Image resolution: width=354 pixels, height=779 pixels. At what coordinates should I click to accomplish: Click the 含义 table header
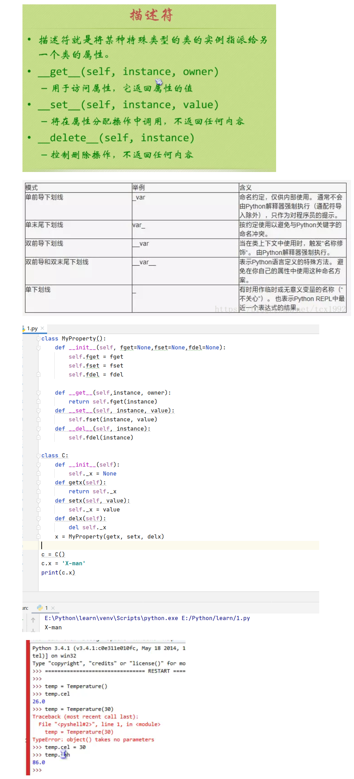click(x=292, y=188)
